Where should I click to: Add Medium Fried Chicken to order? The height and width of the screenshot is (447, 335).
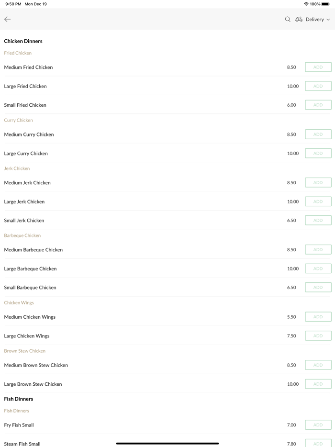(318, 67)
